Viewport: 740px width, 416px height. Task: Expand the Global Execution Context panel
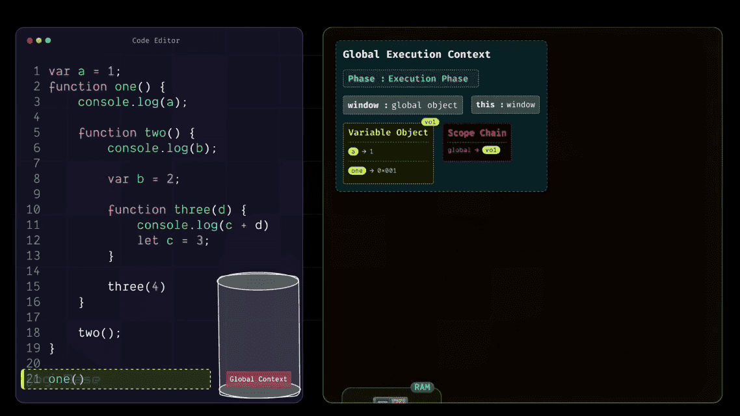pos(441,115)
